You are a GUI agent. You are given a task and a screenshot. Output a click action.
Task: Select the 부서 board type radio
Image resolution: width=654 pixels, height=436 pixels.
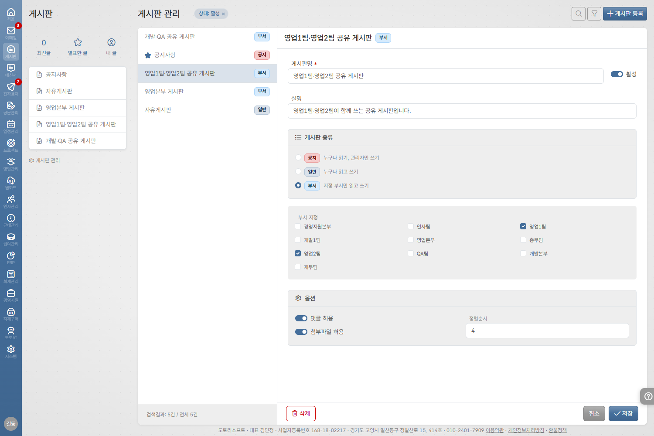pos(298,185)
